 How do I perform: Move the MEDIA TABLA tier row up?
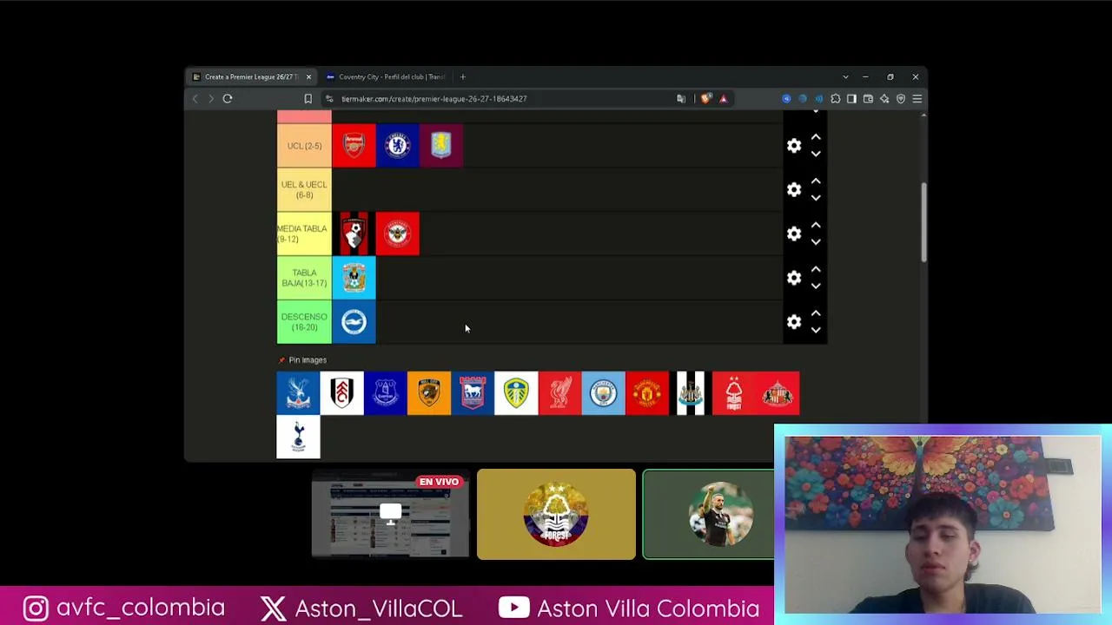coord(816,226)
